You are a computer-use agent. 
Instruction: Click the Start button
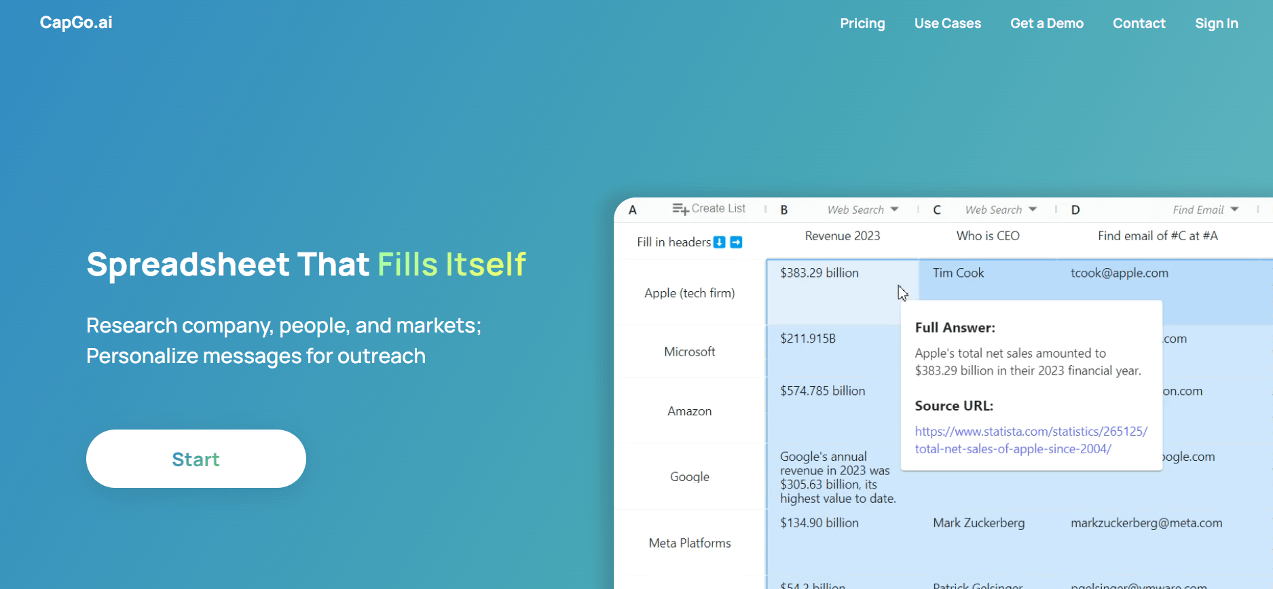pos(196,459)
